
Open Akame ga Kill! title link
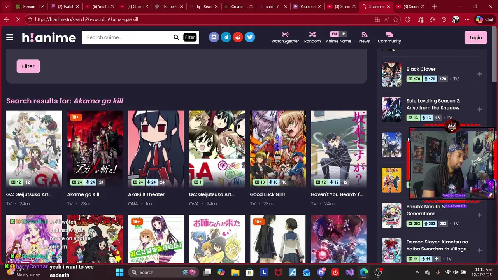coord(84,194)
